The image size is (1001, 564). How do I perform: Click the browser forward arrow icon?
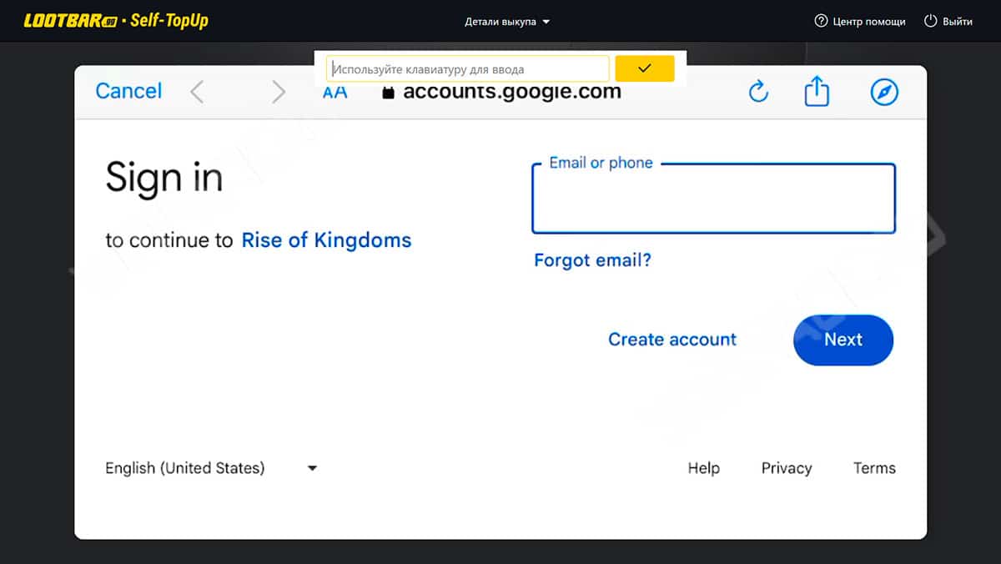click(x=279, y=92)
